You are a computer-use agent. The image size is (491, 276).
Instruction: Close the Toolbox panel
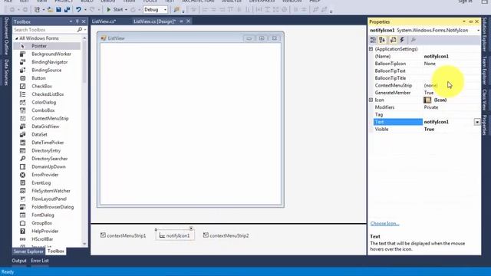(x=84, y=21)
